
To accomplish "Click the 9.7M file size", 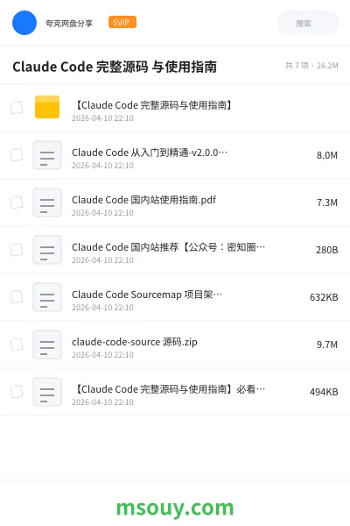I will point(327,345).
